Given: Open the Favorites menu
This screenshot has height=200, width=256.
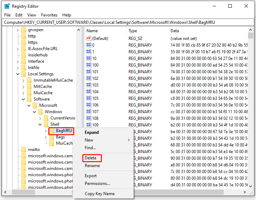Looking at the screenshot, I should pyautogui.click(x=49, y=15).
